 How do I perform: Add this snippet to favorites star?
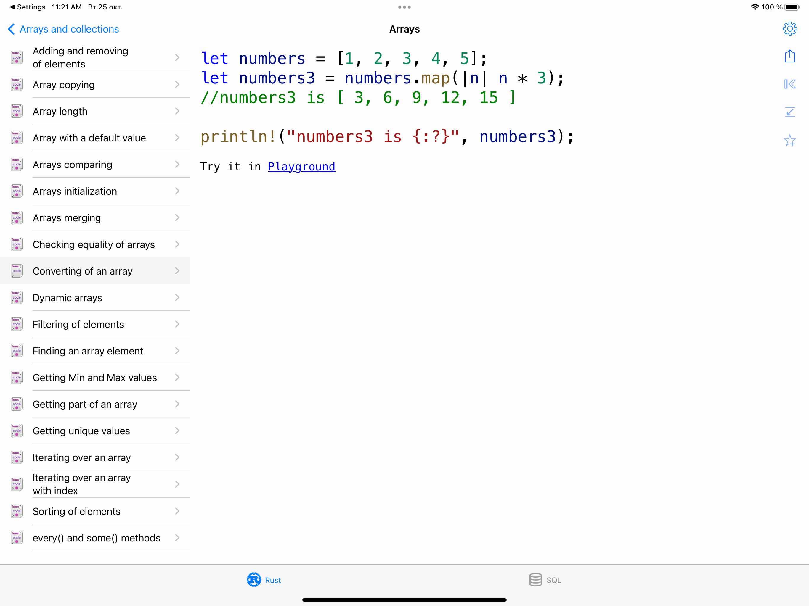tap(790, 140)
